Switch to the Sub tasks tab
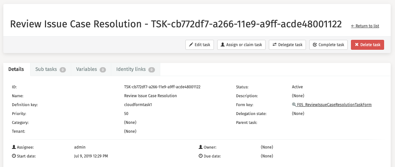The width and height of the screenshot is (395, 167). 50,70
